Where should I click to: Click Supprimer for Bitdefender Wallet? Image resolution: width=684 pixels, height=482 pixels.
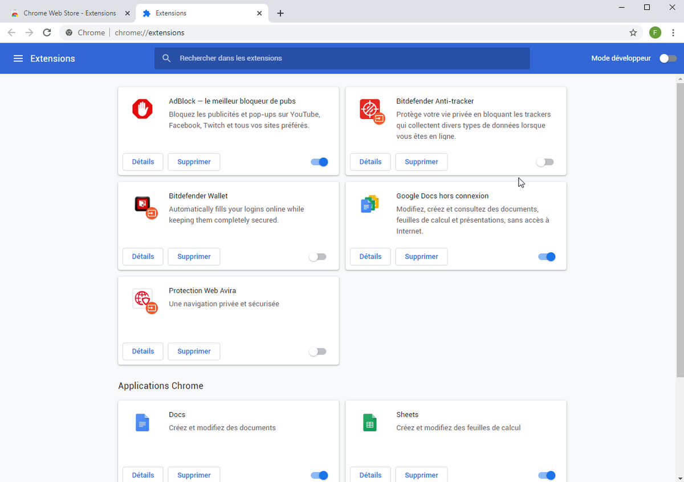coord(194,257)
